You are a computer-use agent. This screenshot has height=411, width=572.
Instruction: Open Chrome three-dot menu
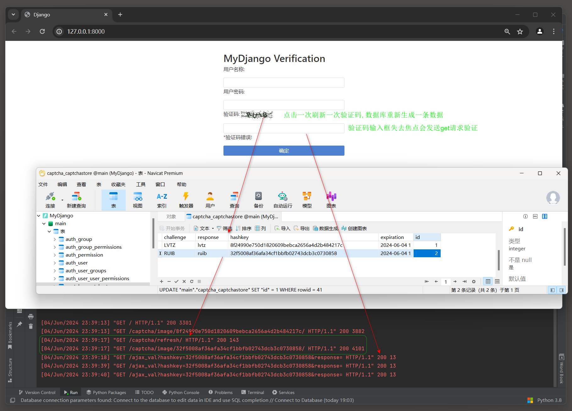[554, 31]
